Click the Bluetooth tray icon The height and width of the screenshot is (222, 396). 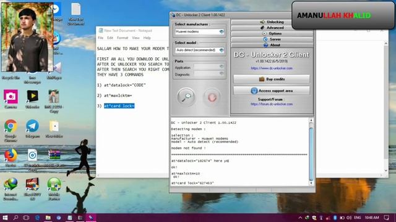[x=335, y=218]
